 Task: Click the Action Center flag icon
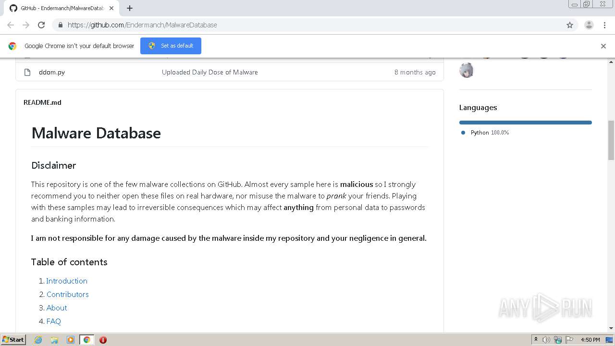pos(569,340)
